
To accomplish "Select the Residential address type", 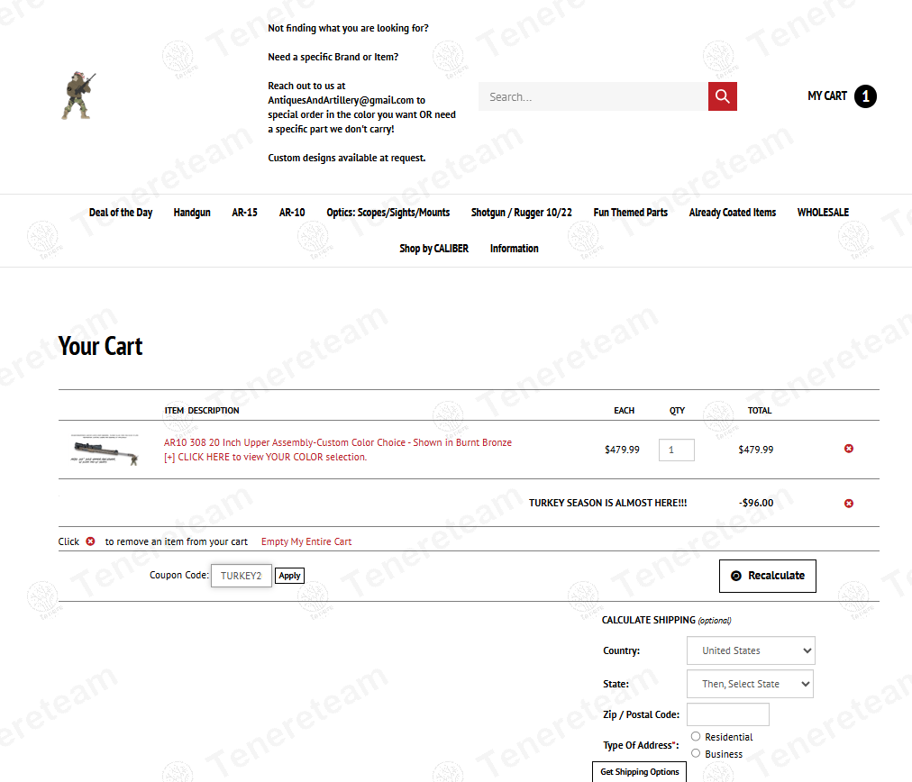I will point(696,736).
